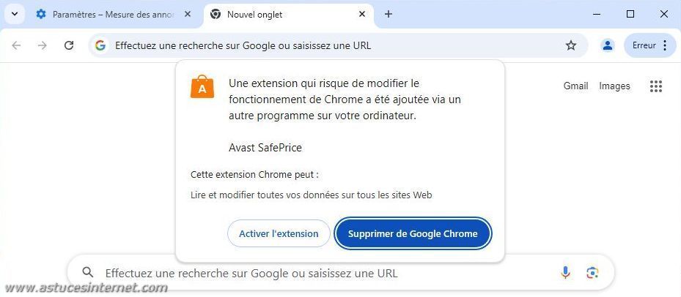Open the Gmail link
This screenshot has width=681, height=297.
tap(575, 86)
